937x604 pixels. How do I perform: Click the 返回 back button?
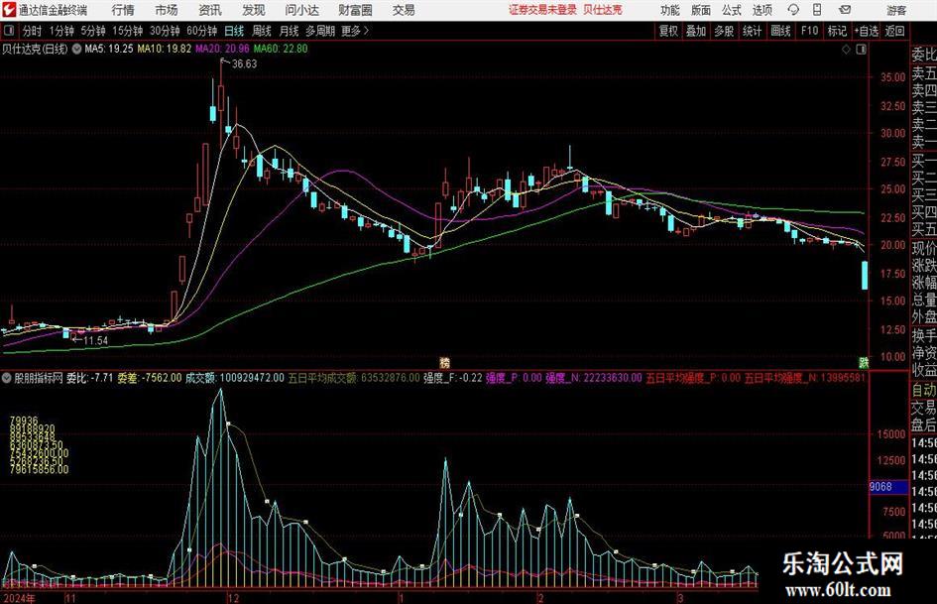tap(894, 31)
